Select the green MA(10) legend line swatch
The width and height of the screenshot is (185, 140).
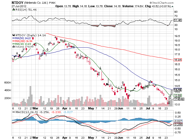13,44
